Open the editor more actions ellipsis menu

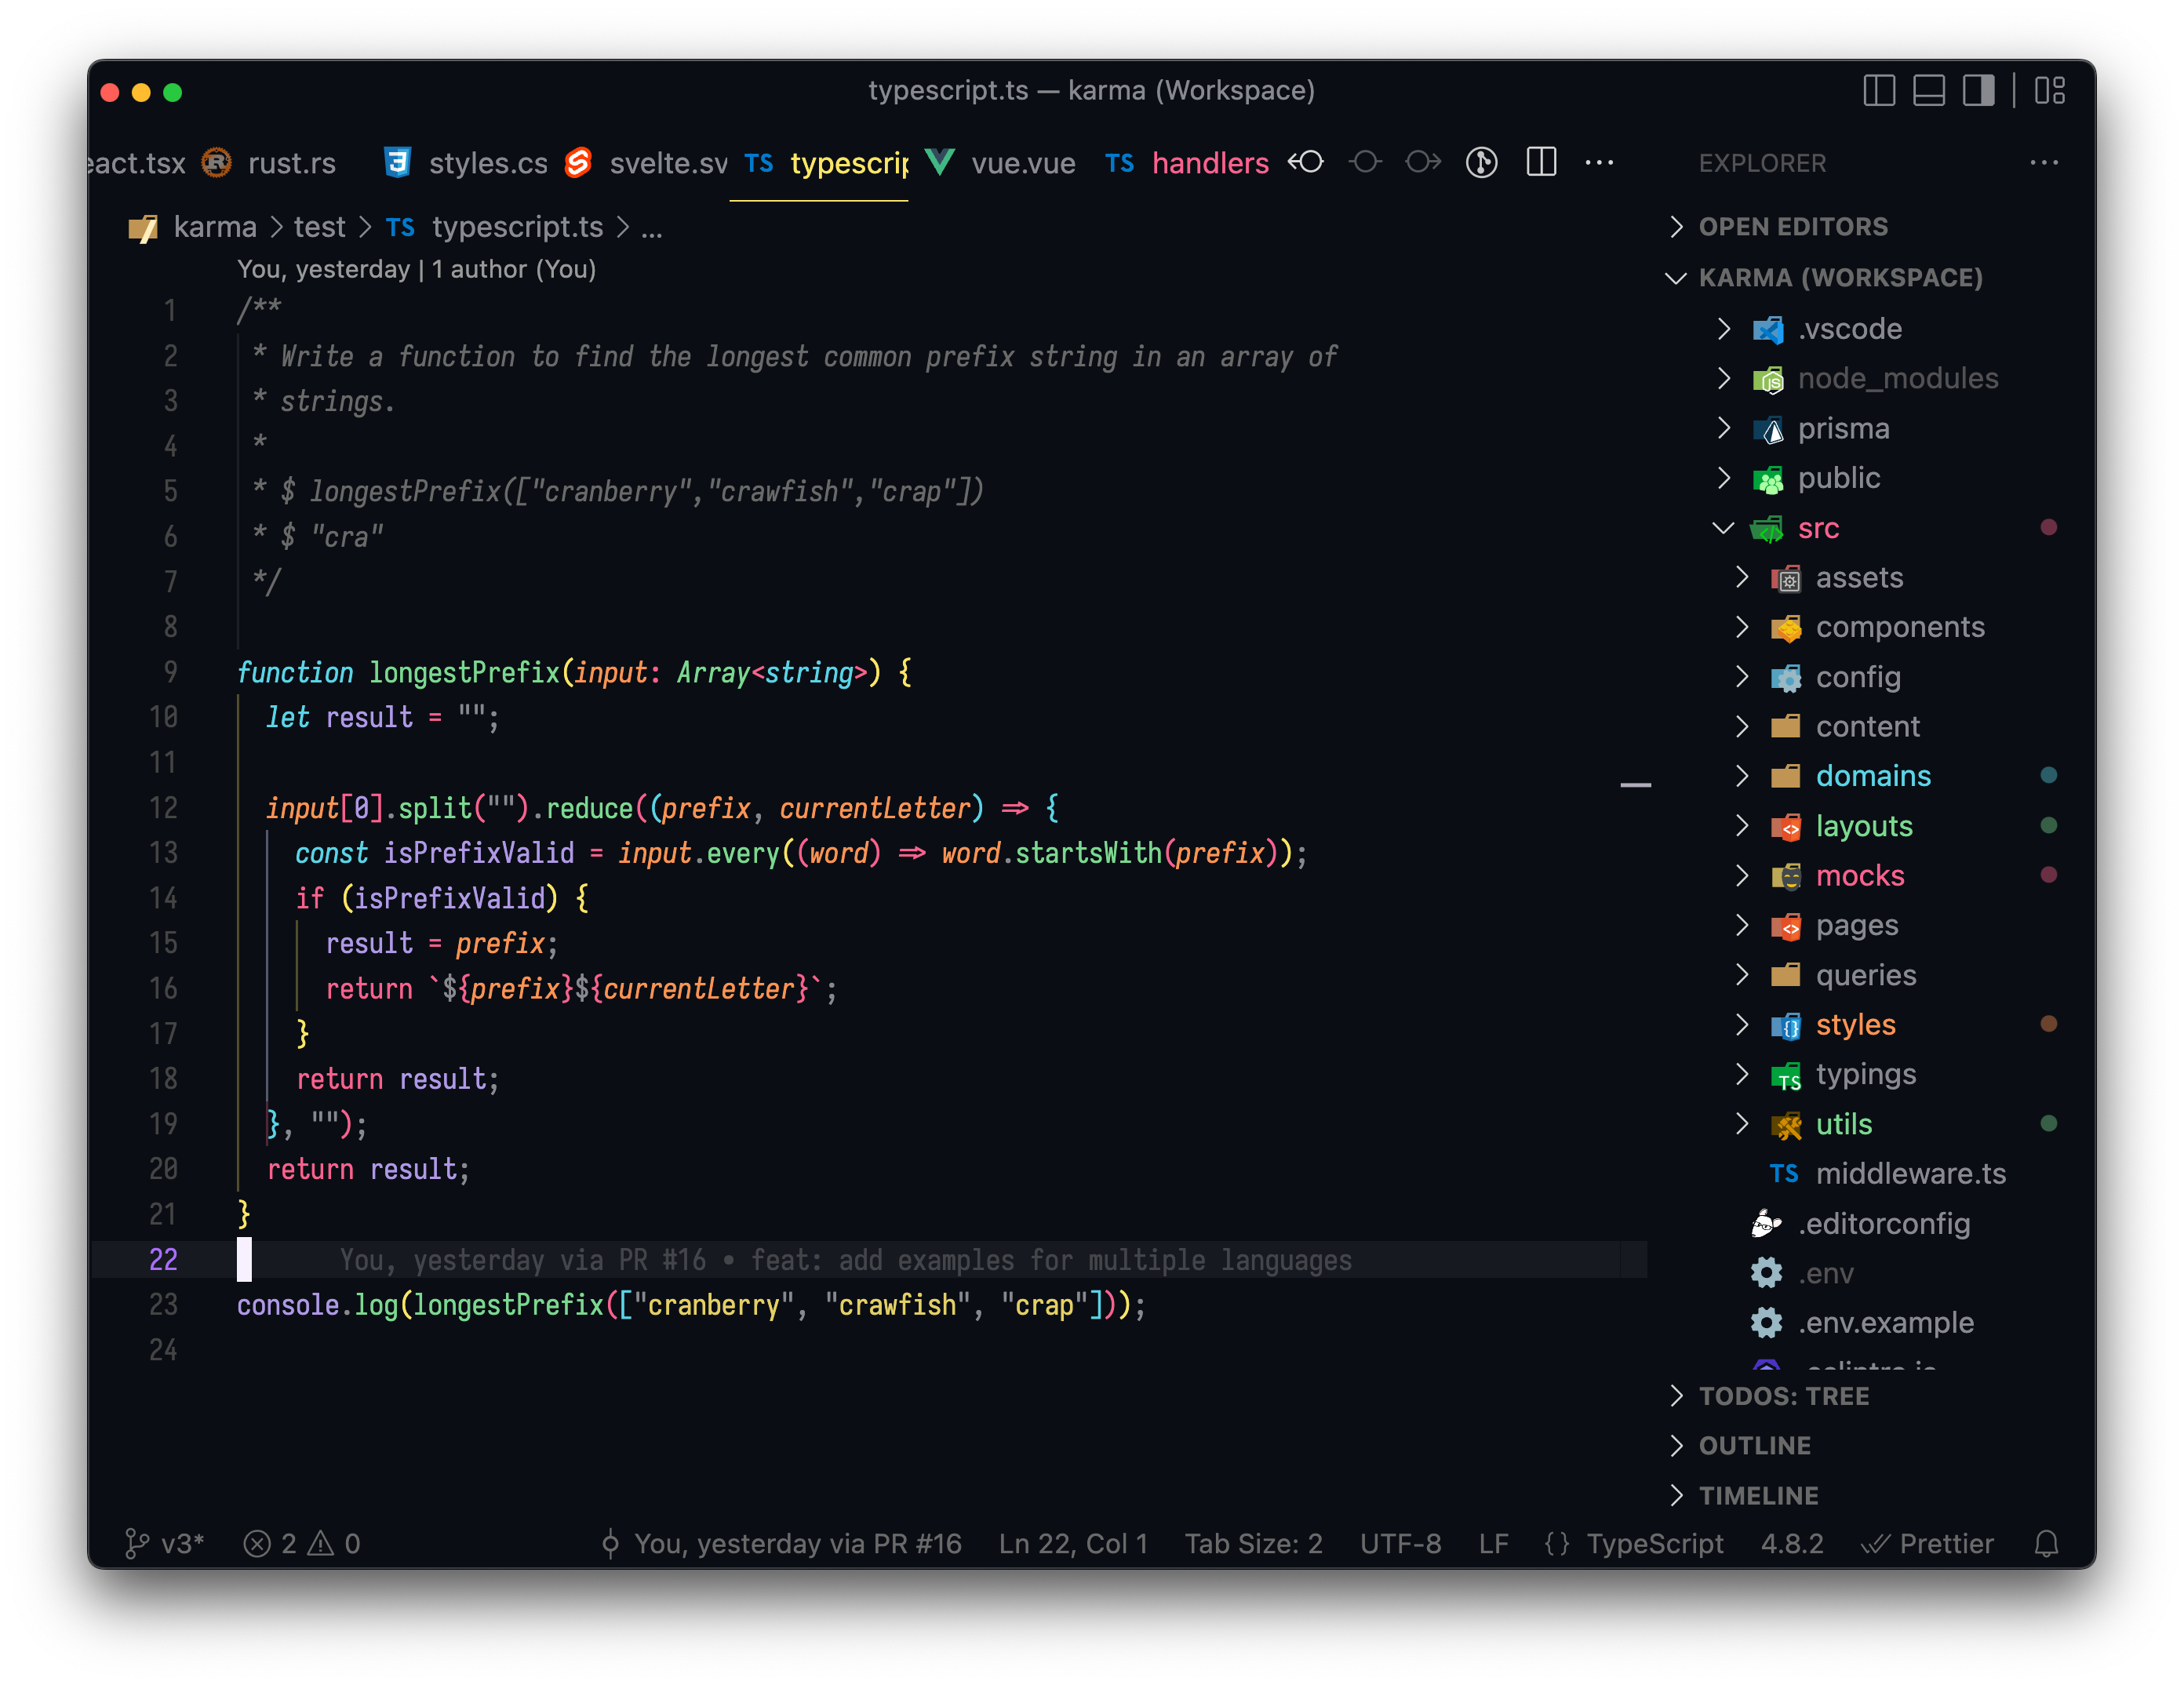[1599, 162]
